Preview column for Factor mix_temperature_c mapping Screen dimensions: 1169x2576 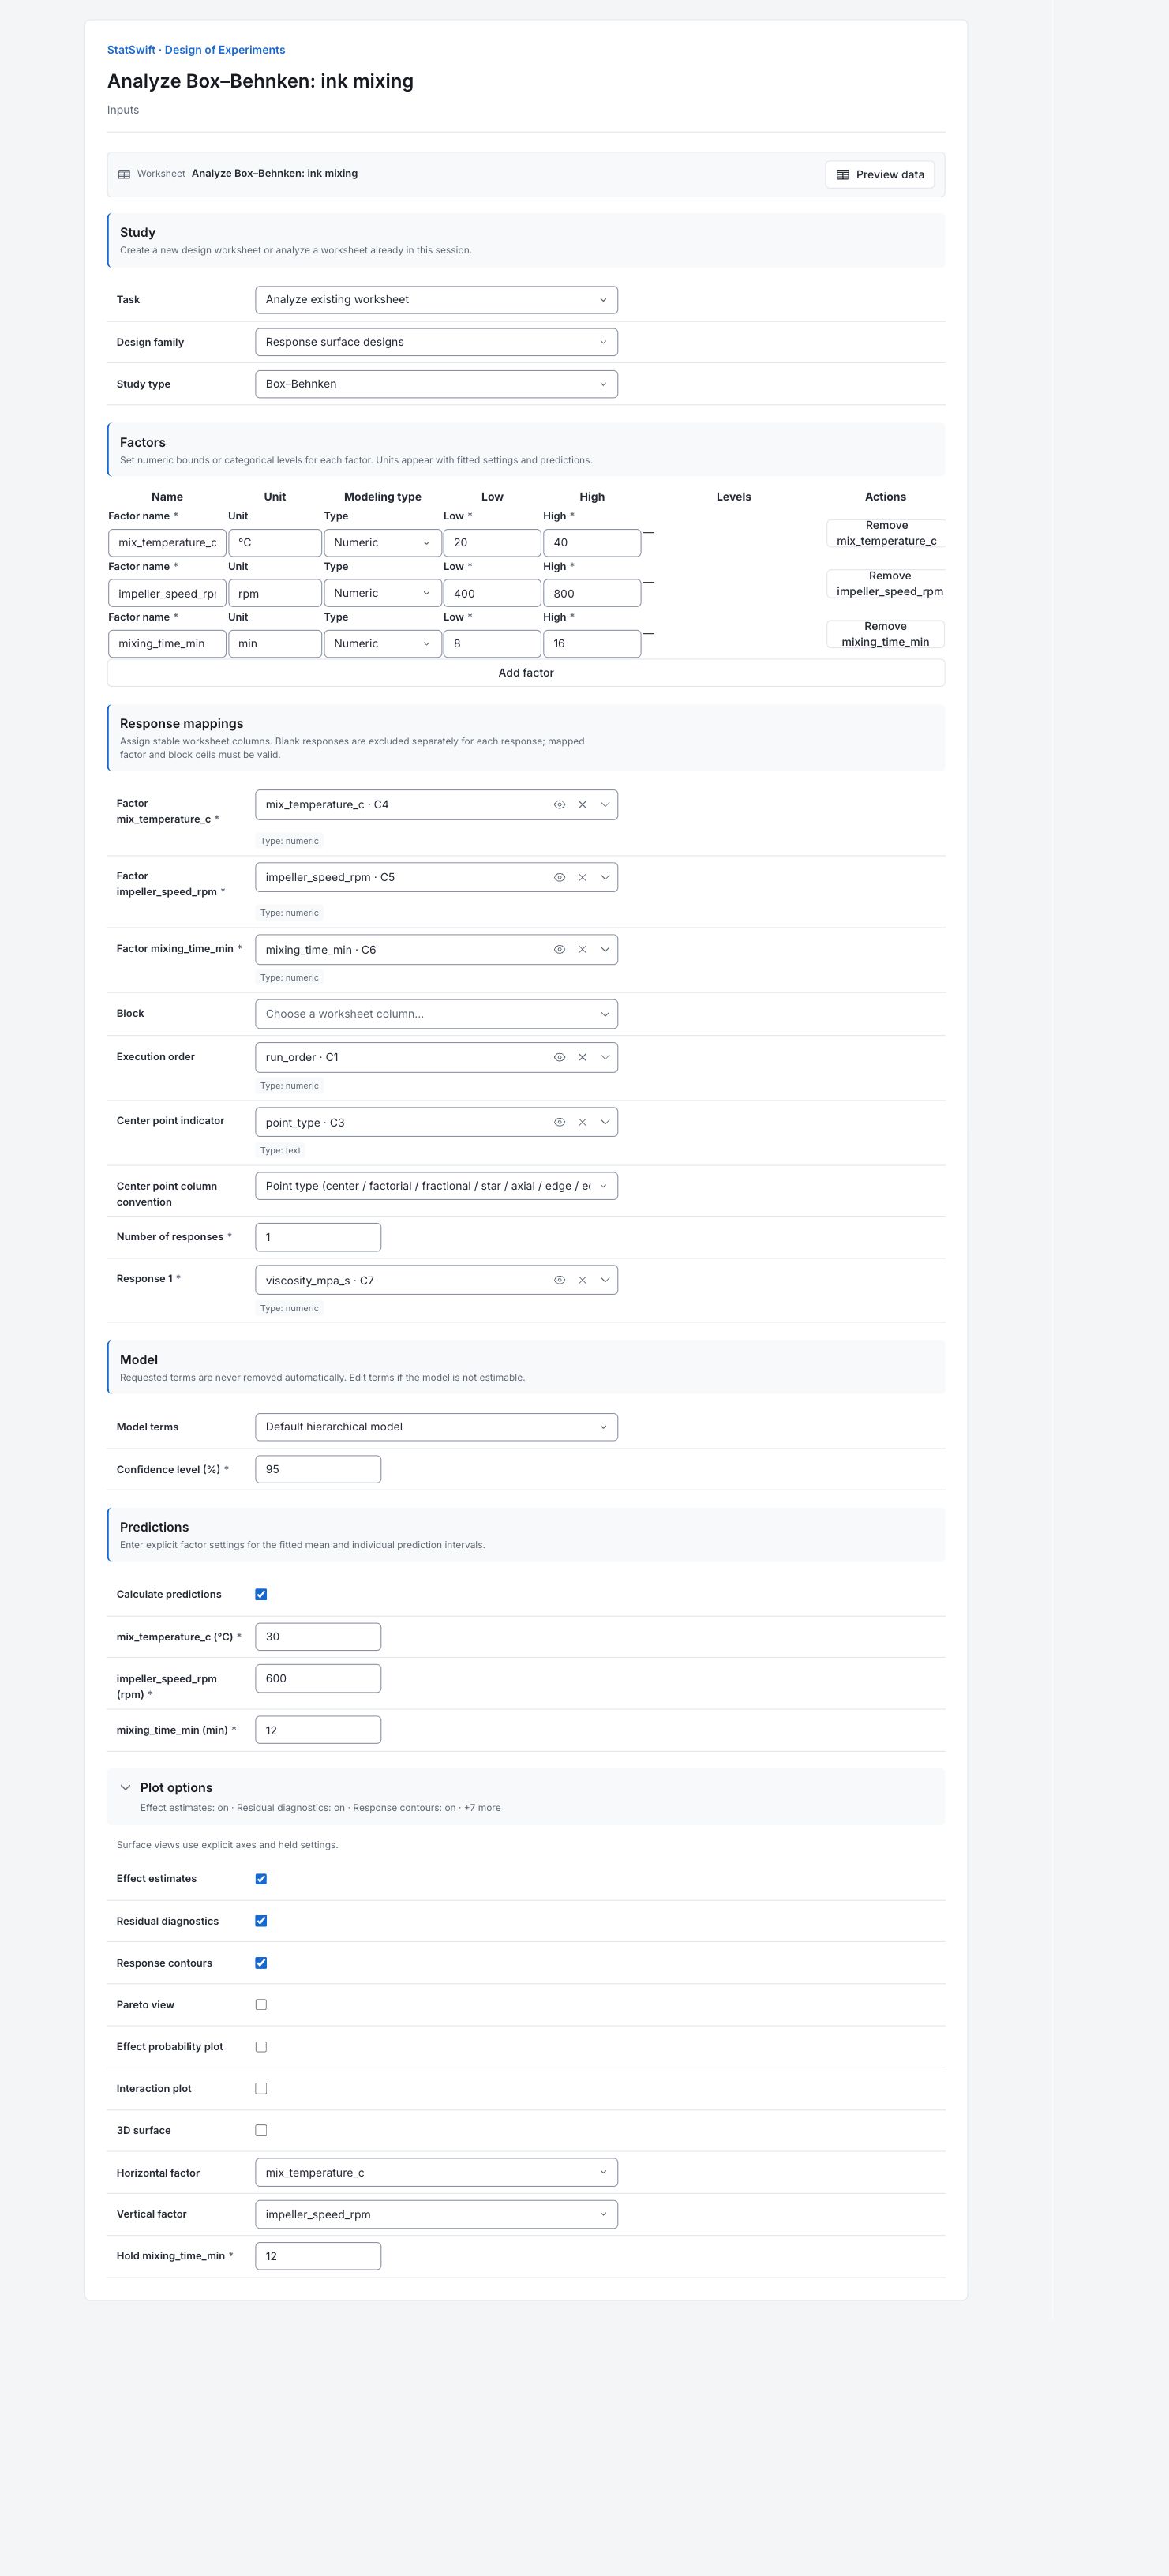point(560,805)
